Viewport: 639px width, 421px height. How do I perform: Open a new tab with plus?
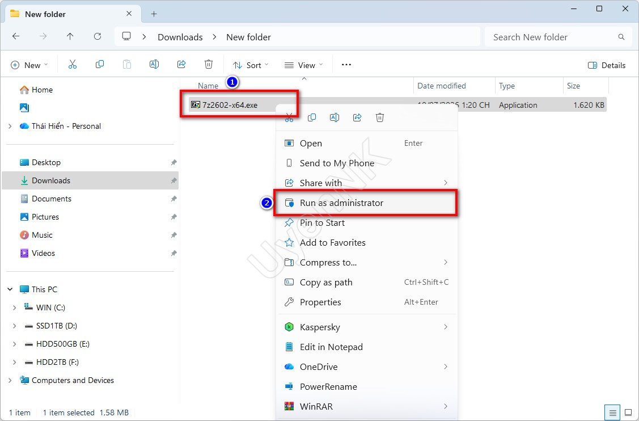click(154, 14)
